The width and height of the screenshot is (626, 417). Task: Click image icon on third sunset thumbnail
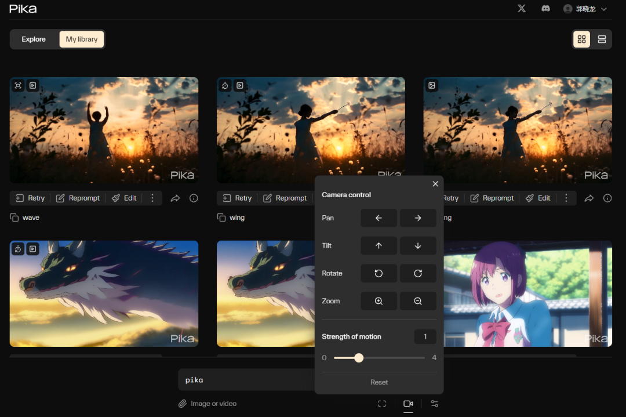432,85
